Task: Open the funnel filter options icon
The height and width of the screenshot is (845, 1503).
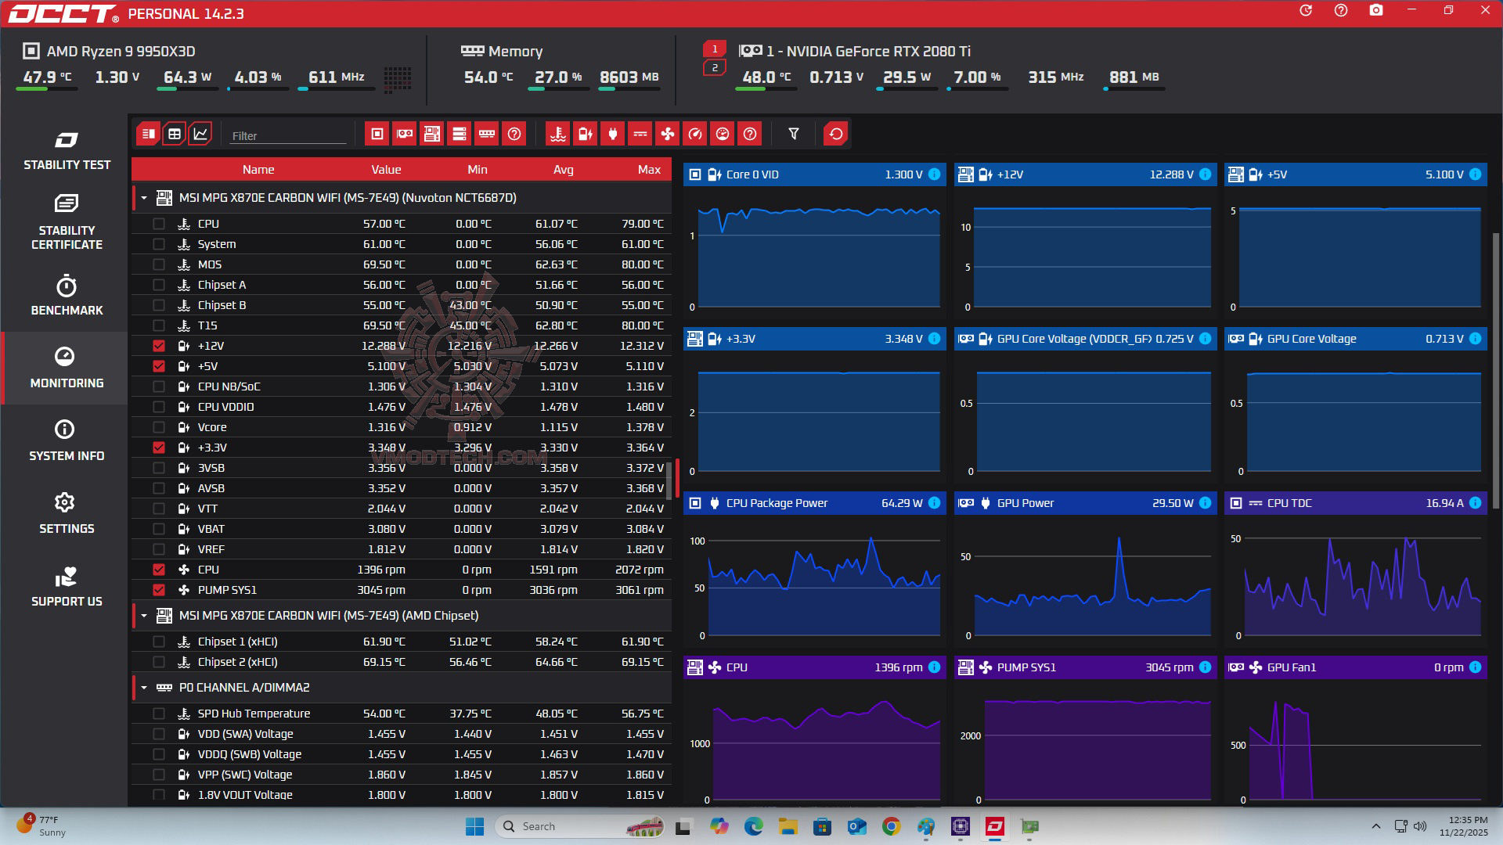Action: [793, 134]
